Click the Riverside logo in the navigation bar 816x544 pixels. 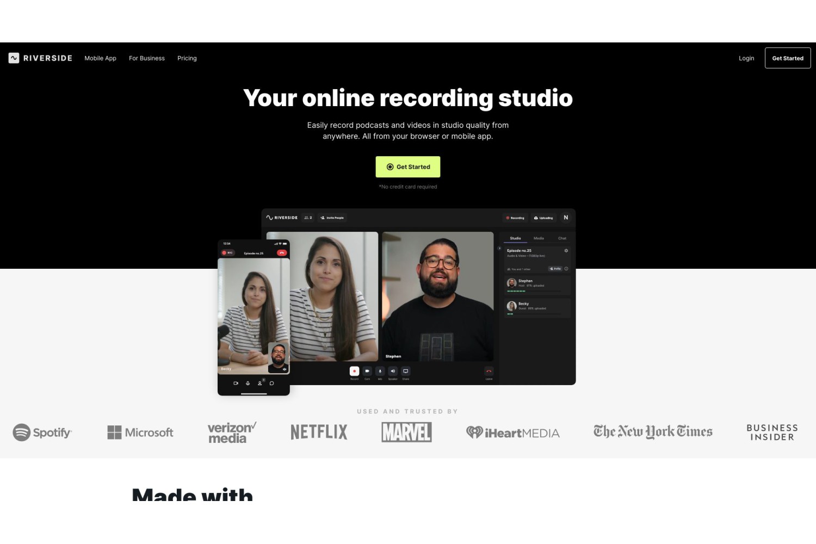tap(40, 58)
